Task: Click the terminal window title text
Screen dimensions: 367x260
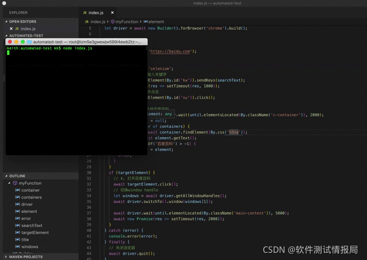Action: click(87, 42)
